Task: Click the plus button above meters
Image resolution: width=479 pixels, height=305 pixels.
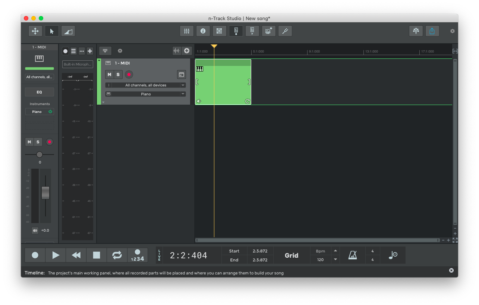Action: point(90,51)
